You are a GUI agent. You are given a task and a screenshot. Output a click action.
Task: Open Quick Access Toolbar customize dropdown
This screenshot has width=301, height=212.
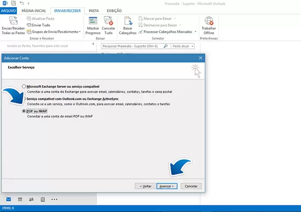28,3
